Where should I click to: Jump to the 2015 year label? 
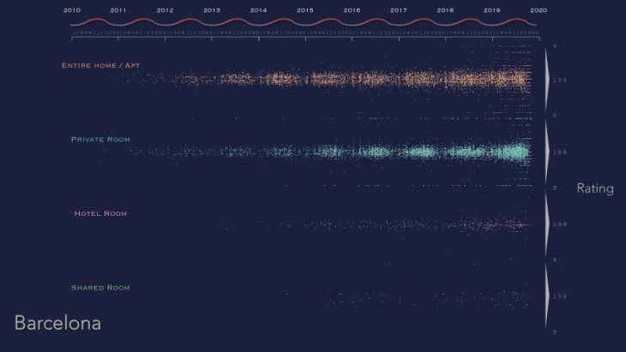[304, 10]
